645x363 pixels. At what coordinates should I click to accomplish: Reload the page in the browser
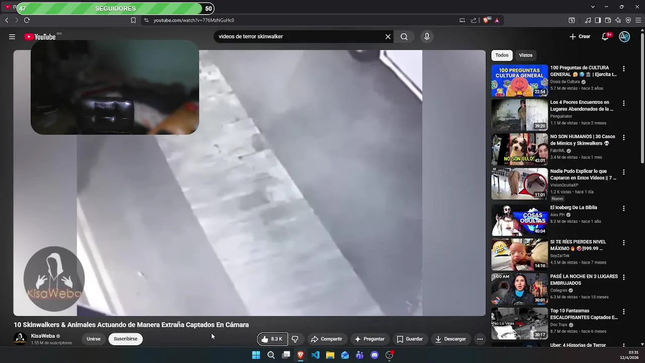(27, 20)
